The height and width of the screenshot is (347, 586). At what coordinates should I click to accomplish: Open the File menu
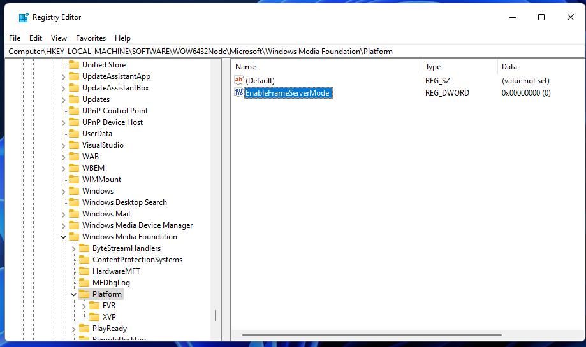(15, 38)
